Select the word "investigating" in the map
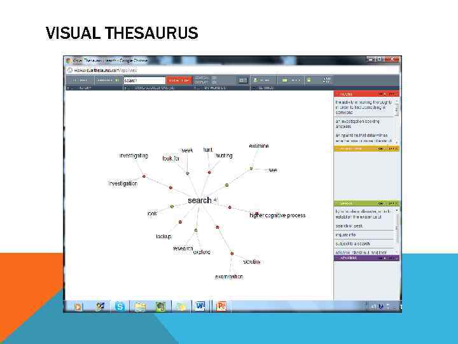 point(134,155)
